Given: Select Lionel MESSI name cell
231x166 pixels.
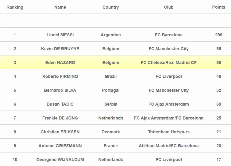Looking at the screenshot, I should pos(60,35).
